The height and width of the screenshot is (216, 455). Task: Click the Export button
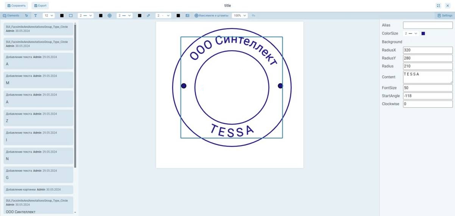tap(40, 6)
